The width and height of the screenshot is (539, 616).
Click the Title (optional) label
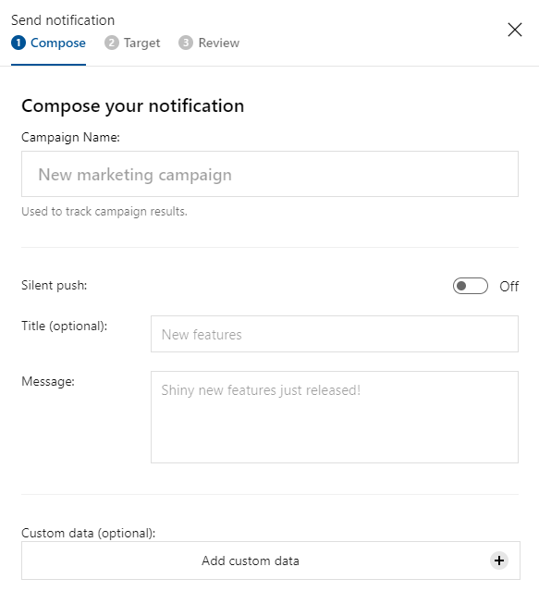(x=65, y=326)
